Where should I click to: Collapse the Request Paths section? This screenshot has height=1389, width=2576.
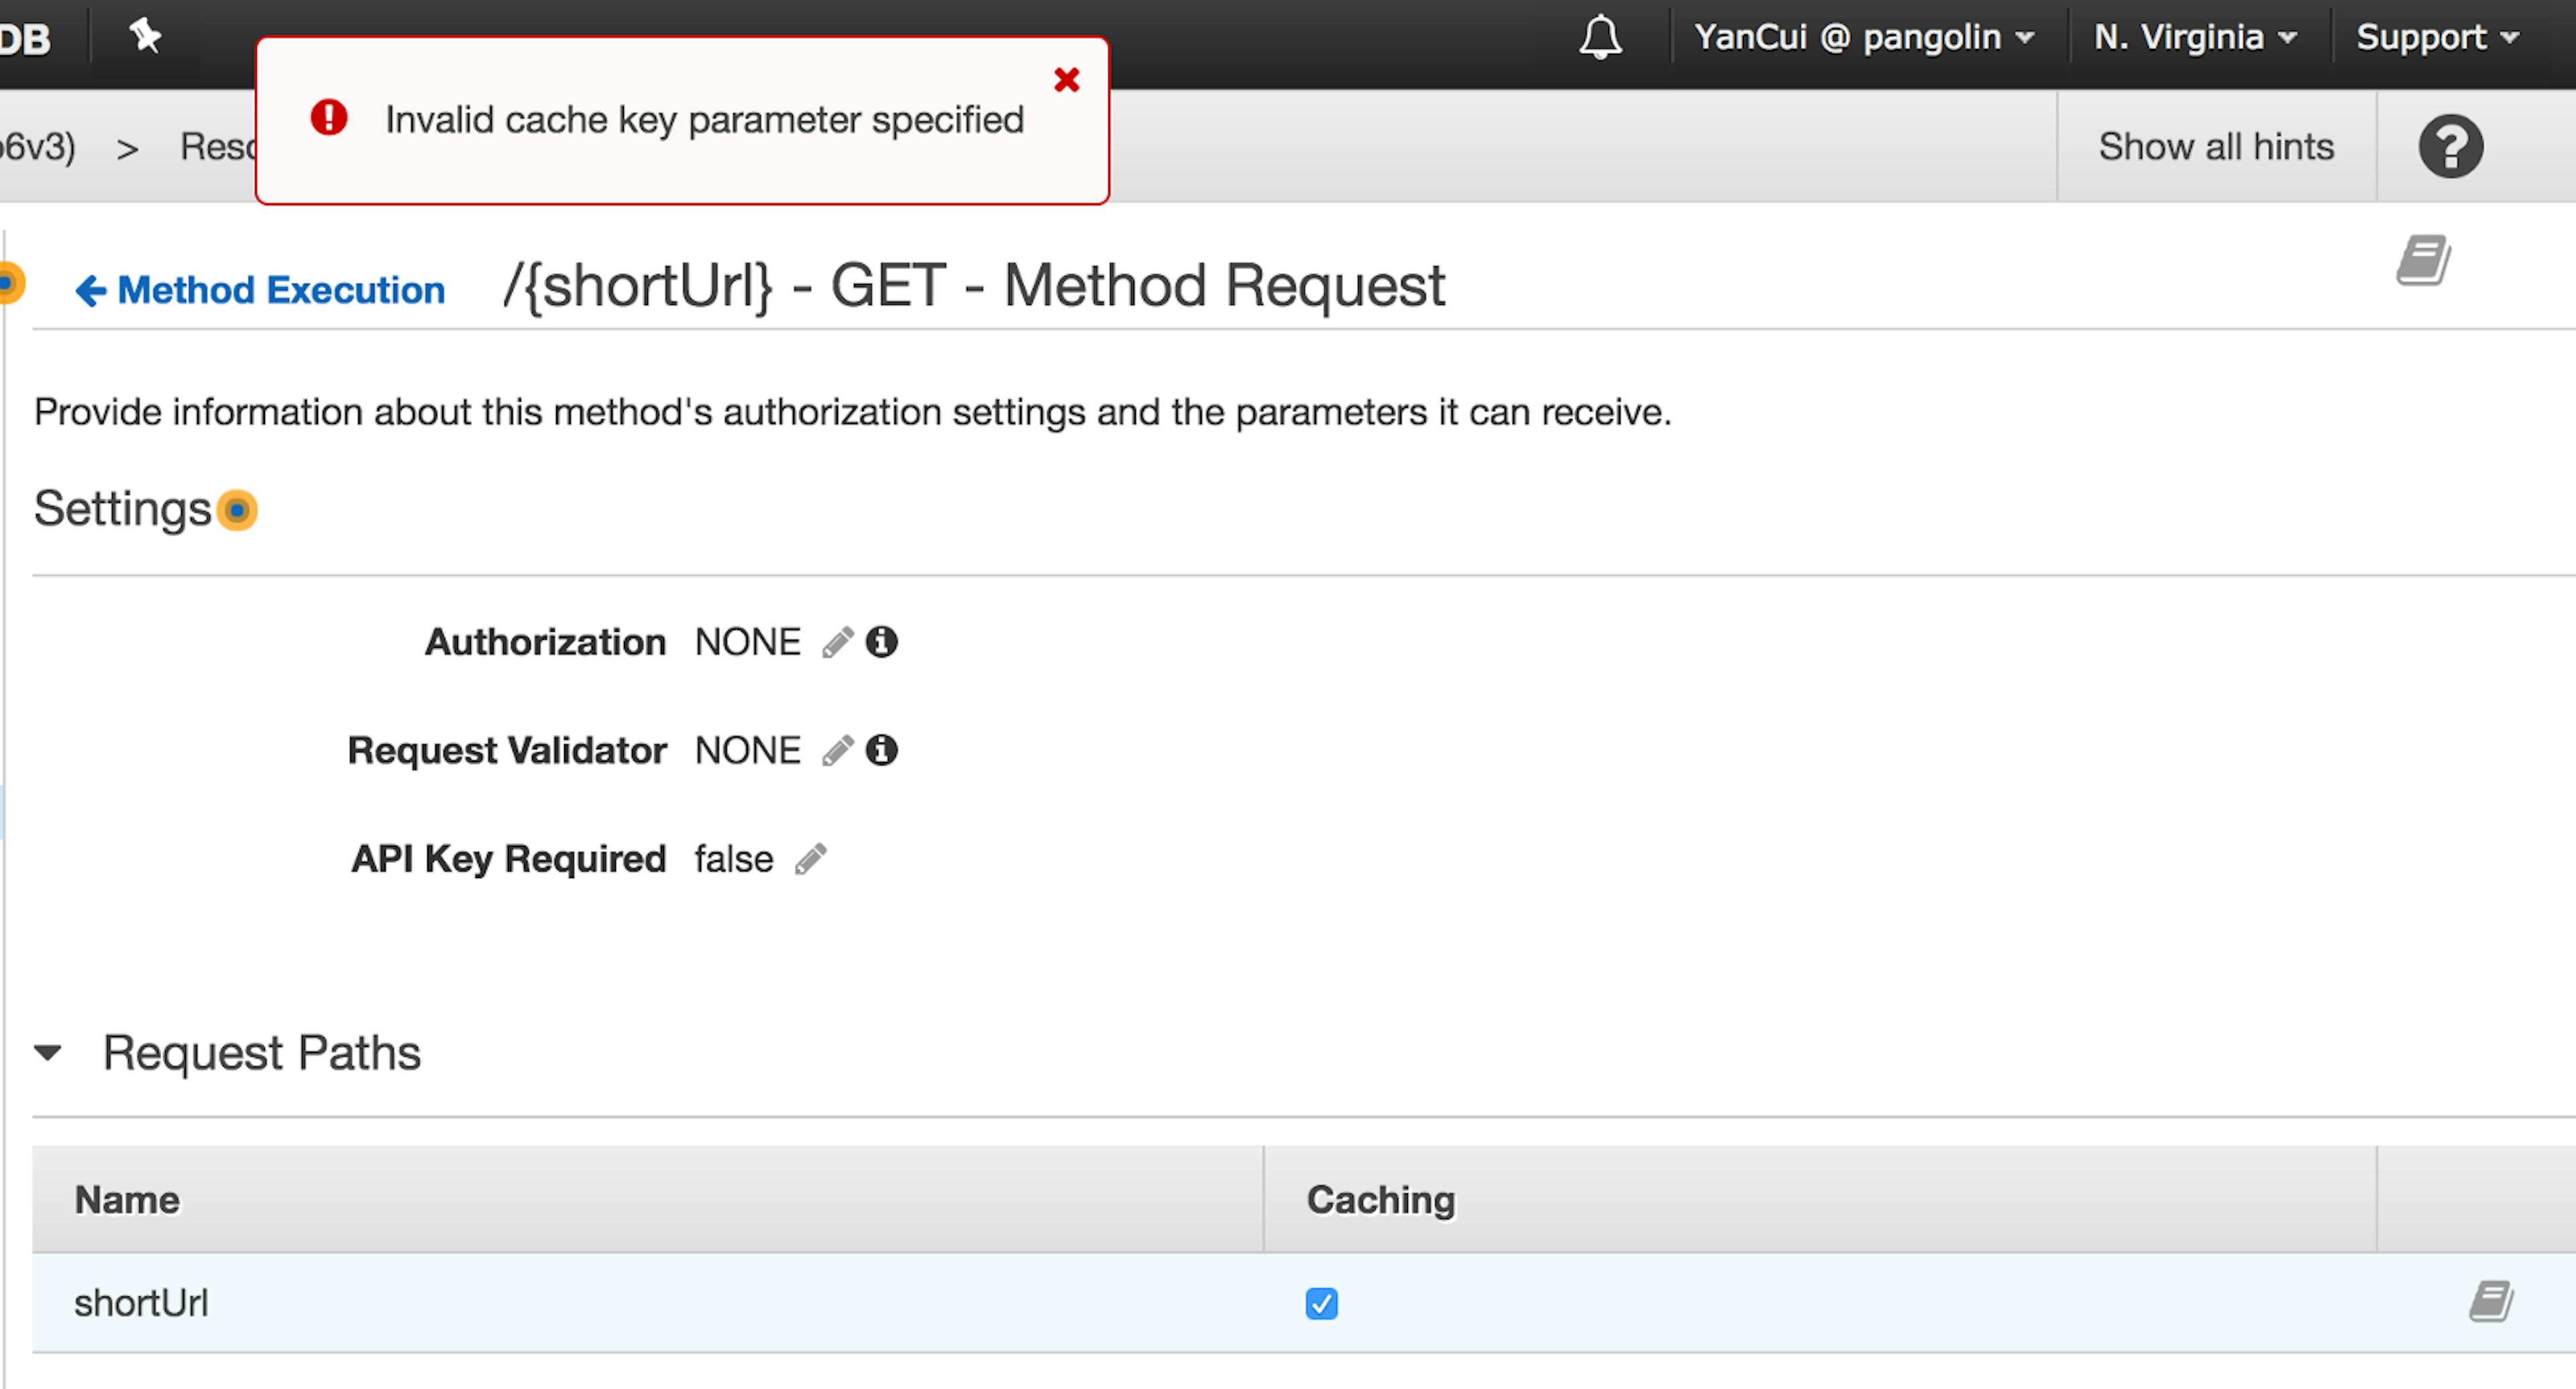click(x=48, y=1052)
